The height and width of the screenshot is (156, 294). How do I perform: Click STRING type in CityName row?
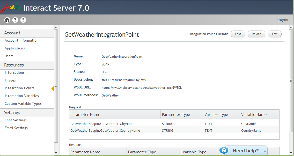(x=168, y=124)
